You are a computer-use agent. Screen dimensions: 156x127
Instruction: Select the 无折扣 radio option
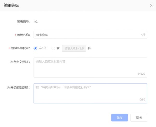tap(35, 48)
